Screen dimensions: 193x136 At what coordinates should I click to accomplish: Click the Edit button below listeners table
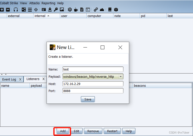pos(76,131)
